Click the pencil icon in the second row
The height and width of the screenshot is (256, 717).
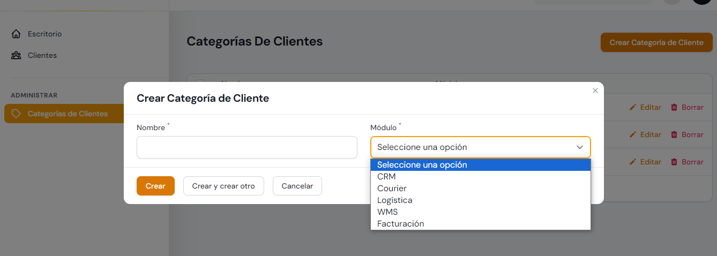click(633, 134)
